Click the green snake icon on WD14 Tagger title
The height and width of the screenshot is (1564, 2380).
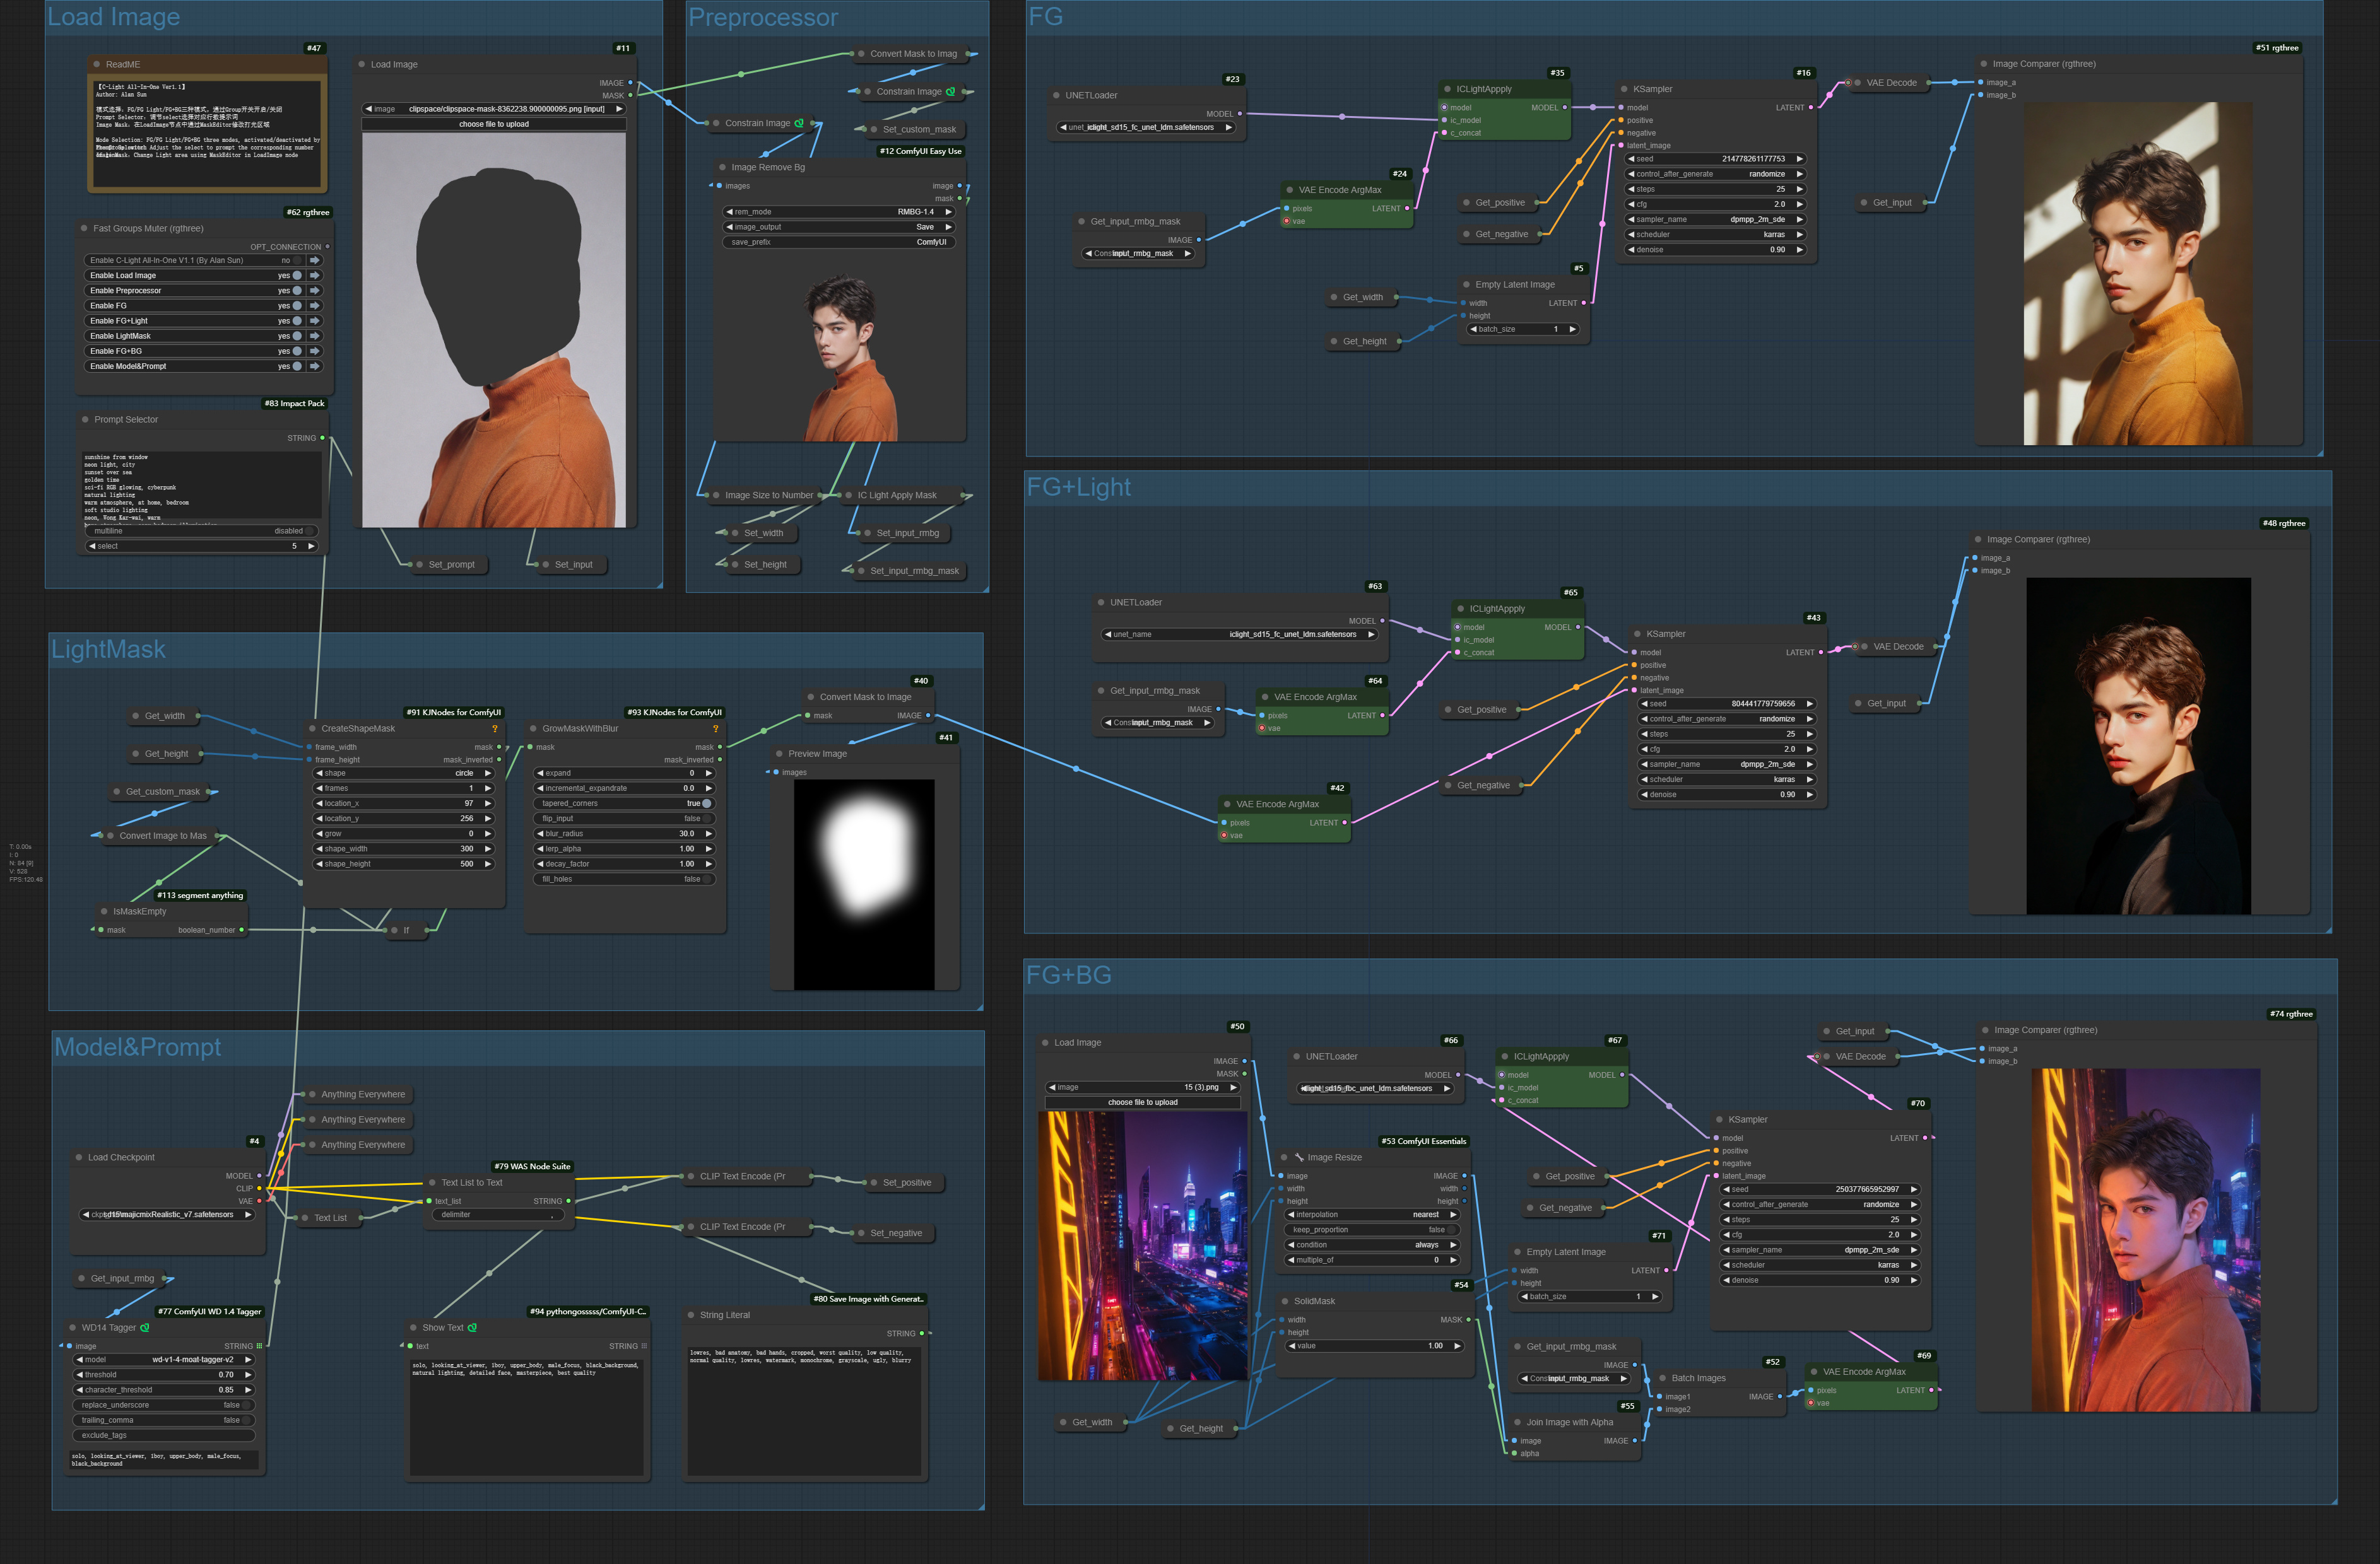[x=145, y=1327]
